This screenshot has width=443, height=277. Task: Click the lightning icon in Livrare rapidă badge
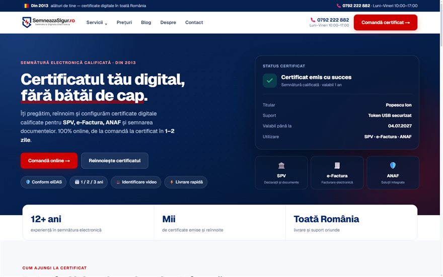(172, 182)
